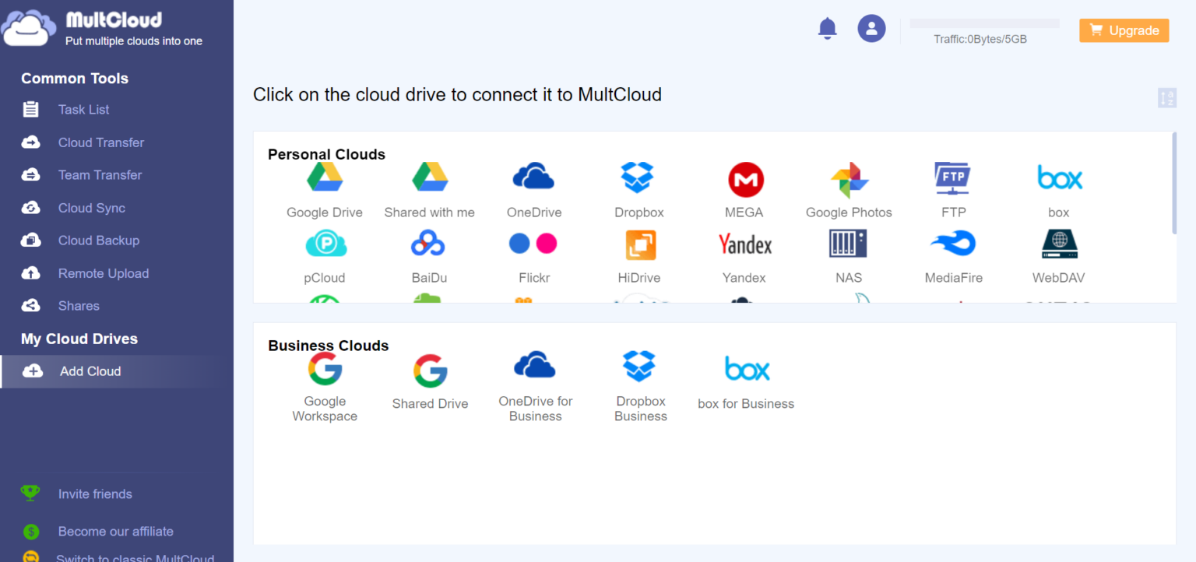Click the Traffic usage progress bar

984,23
